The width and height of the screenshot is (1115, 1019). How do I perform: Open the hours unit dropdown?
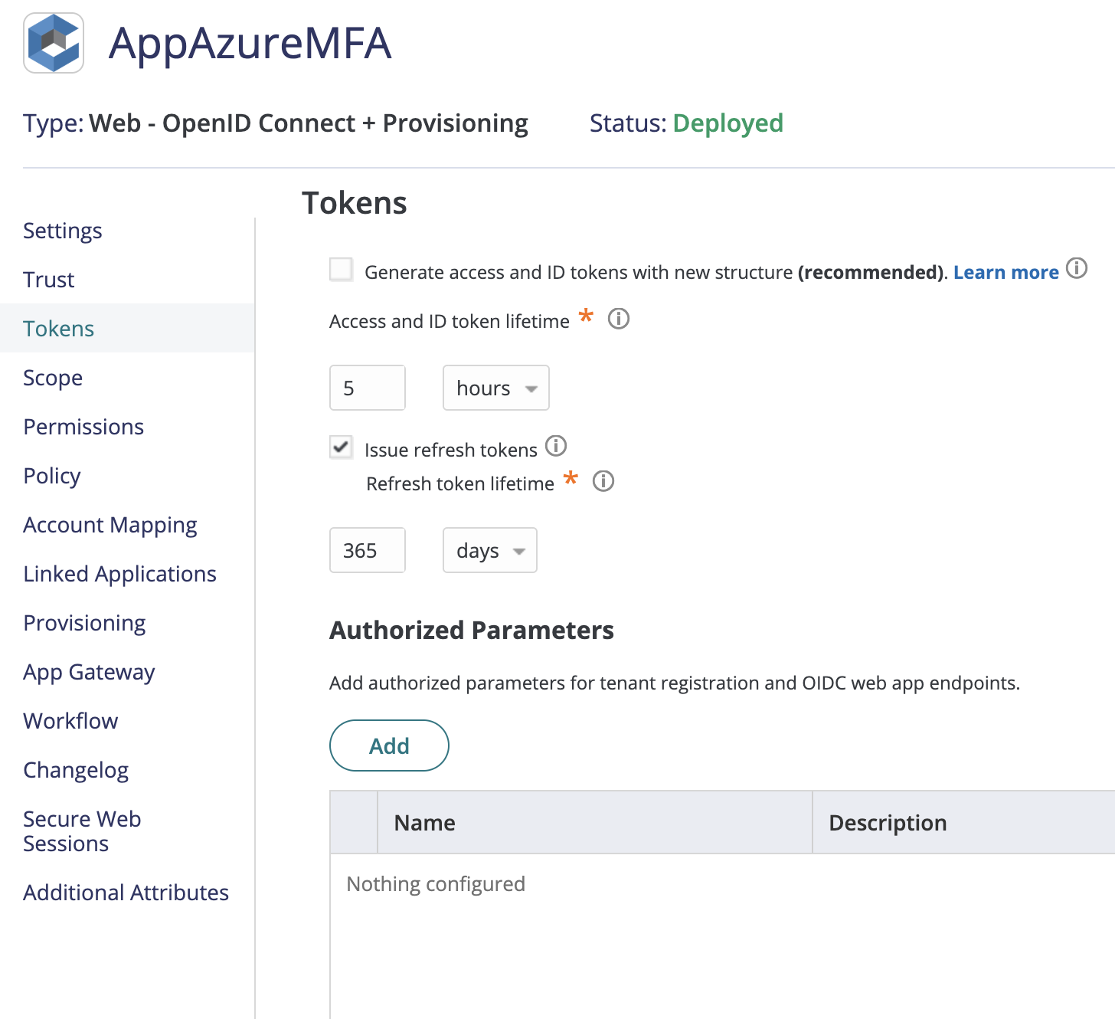tap(495, 388)
